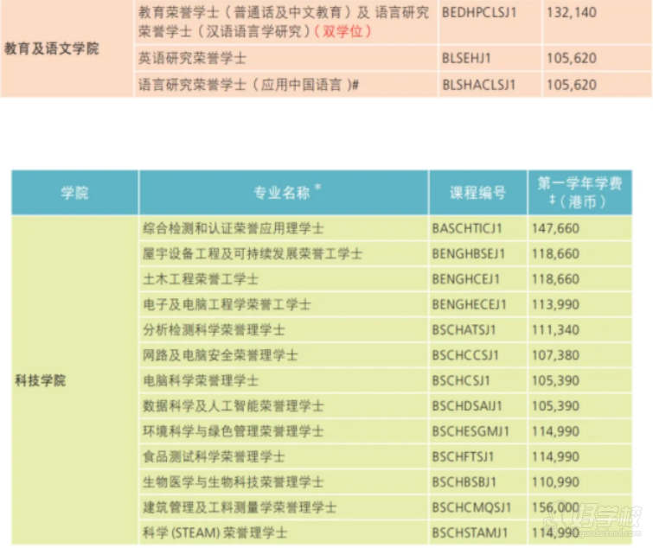Click the 课程编号 column header
The width and height of the screenshot is (653, 548).
[477, 193]
